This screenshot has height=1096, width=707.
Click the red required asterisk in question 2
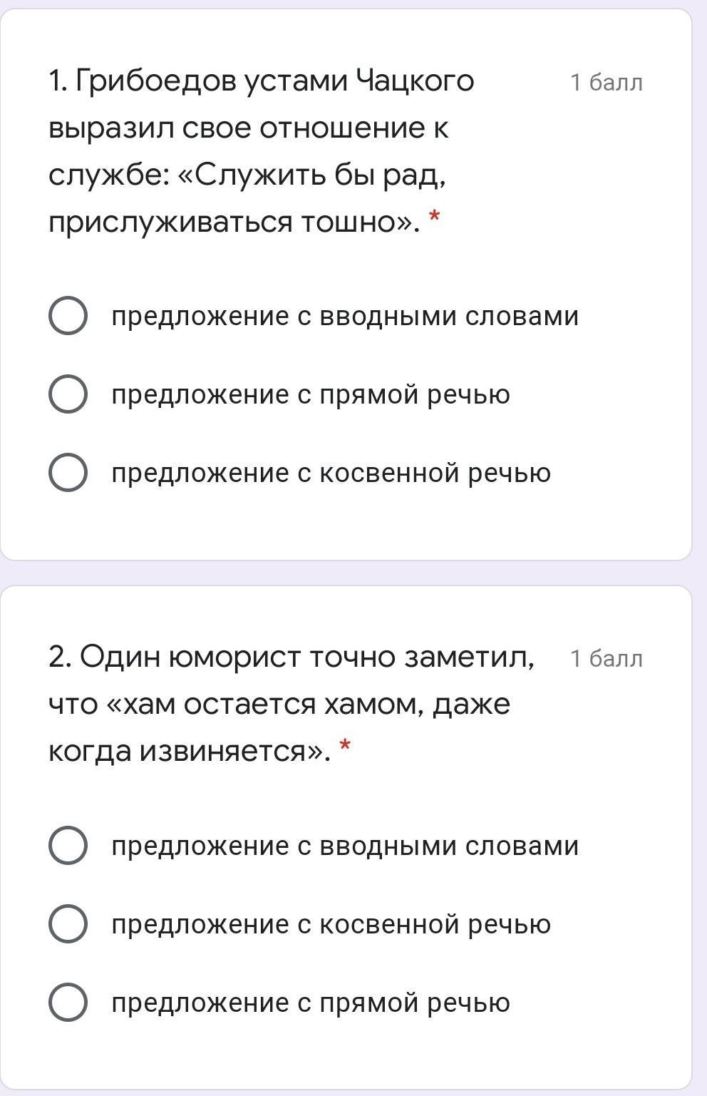(345, 746)
